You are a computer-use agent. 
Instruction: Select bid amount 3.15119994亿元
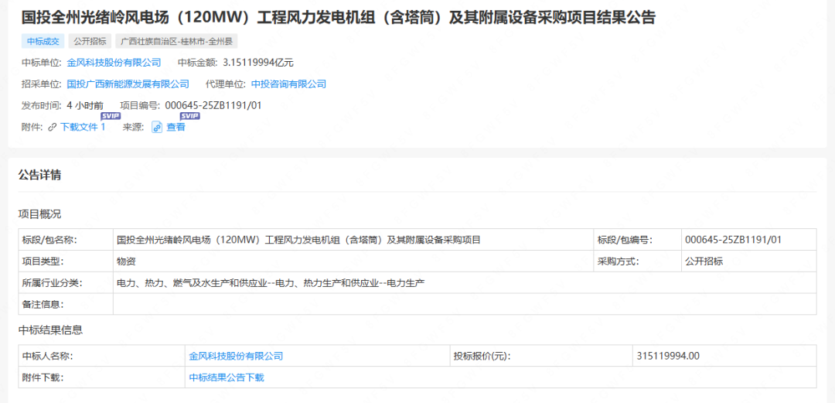coord(258,63)
